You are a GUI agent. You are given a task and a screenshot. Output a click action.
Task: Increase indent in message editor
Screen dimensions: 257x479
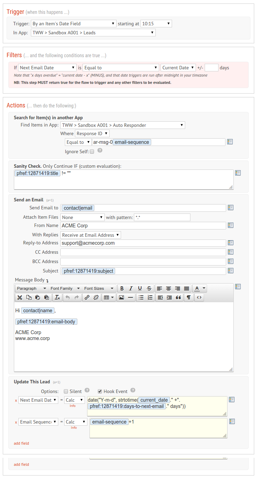[x=169, y=297]
